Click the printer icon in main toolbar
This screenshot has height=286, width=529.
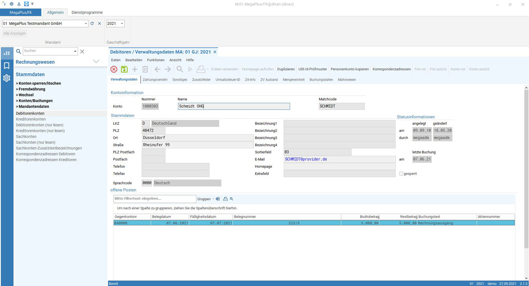(x=200, y=69)
